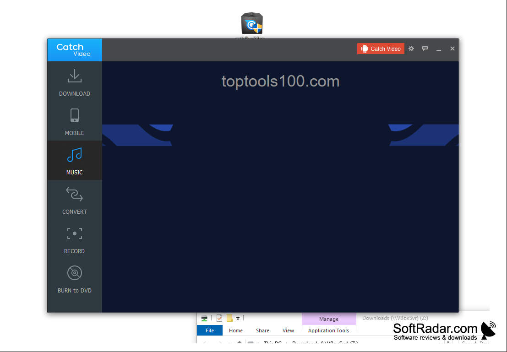The width and height of the screenshot is (507, 352).
Task: Open the BURN to DVD section
Action: pos(75,279)
